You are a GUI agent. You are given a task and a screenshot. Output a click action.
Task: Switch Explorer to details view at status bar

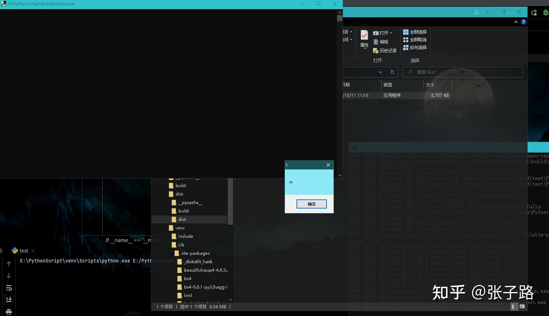click(x=514, y=306)
